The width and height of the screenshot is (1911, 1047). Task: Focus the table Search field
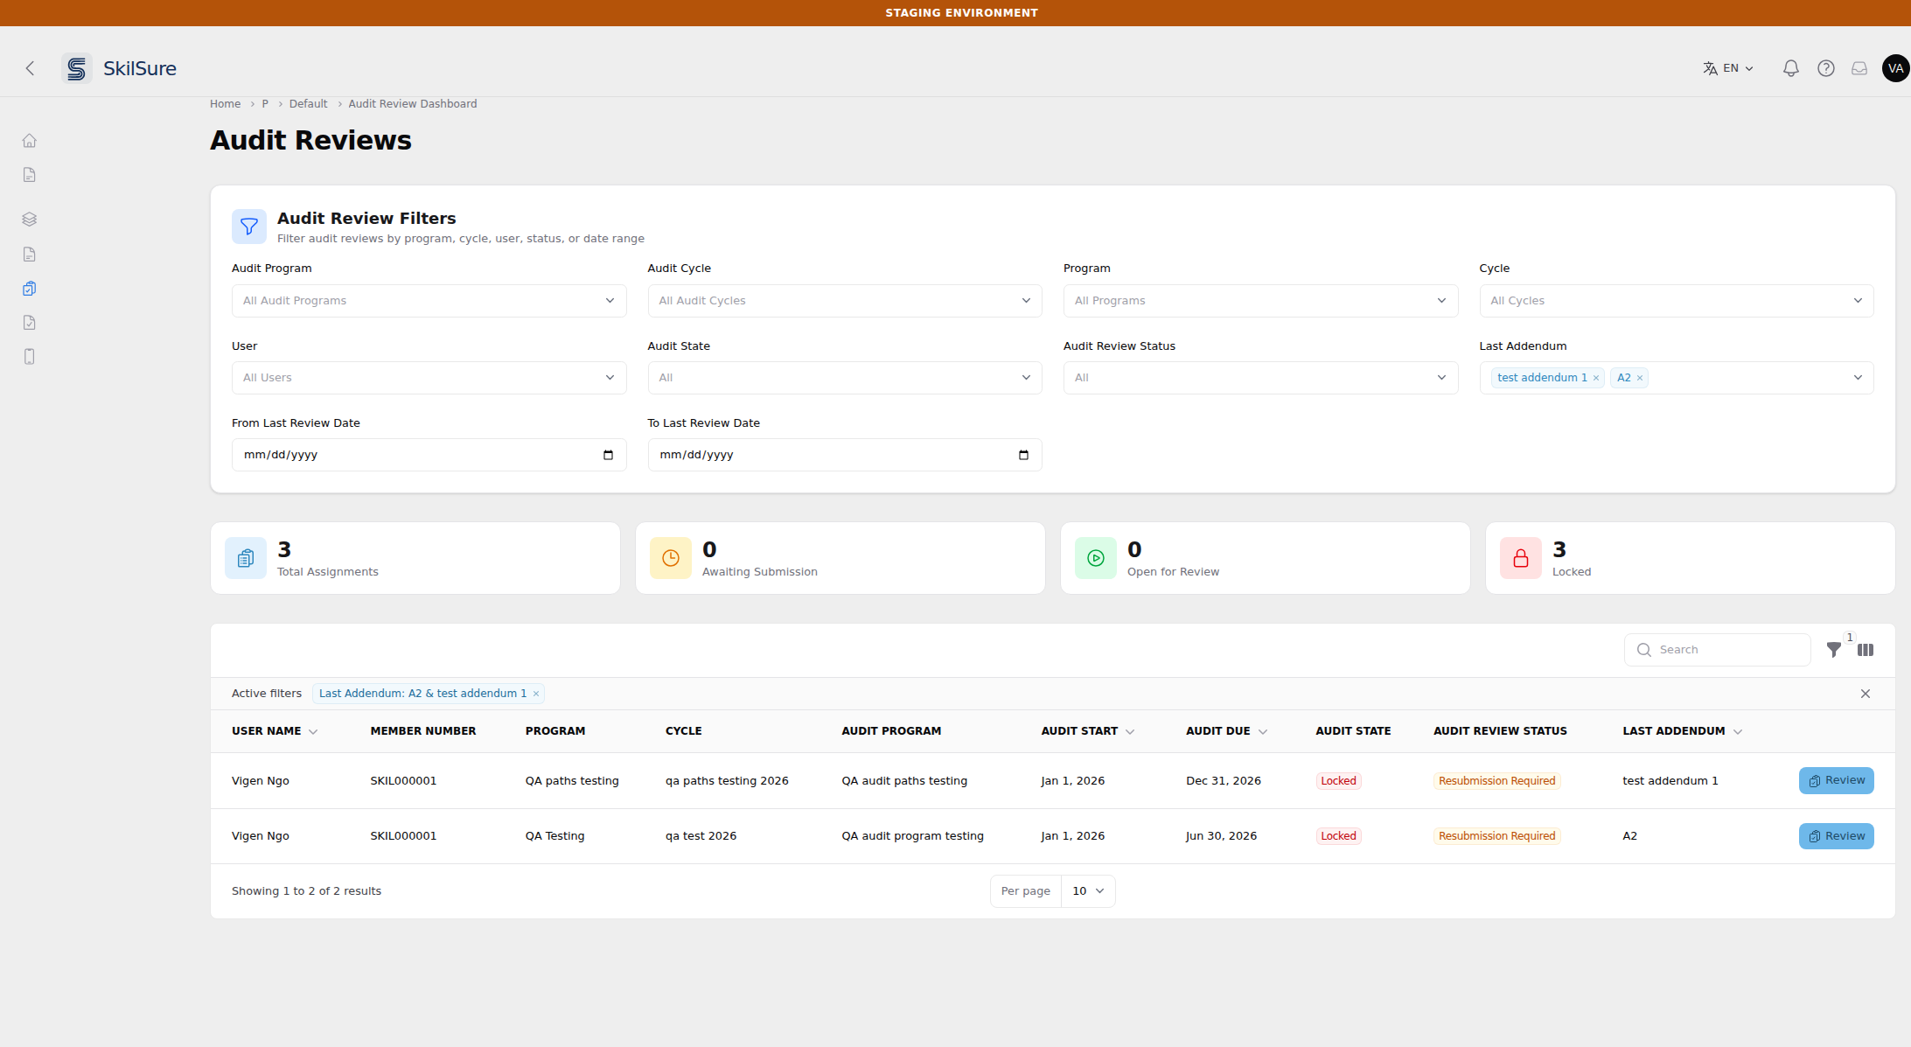click(1717, 650)
